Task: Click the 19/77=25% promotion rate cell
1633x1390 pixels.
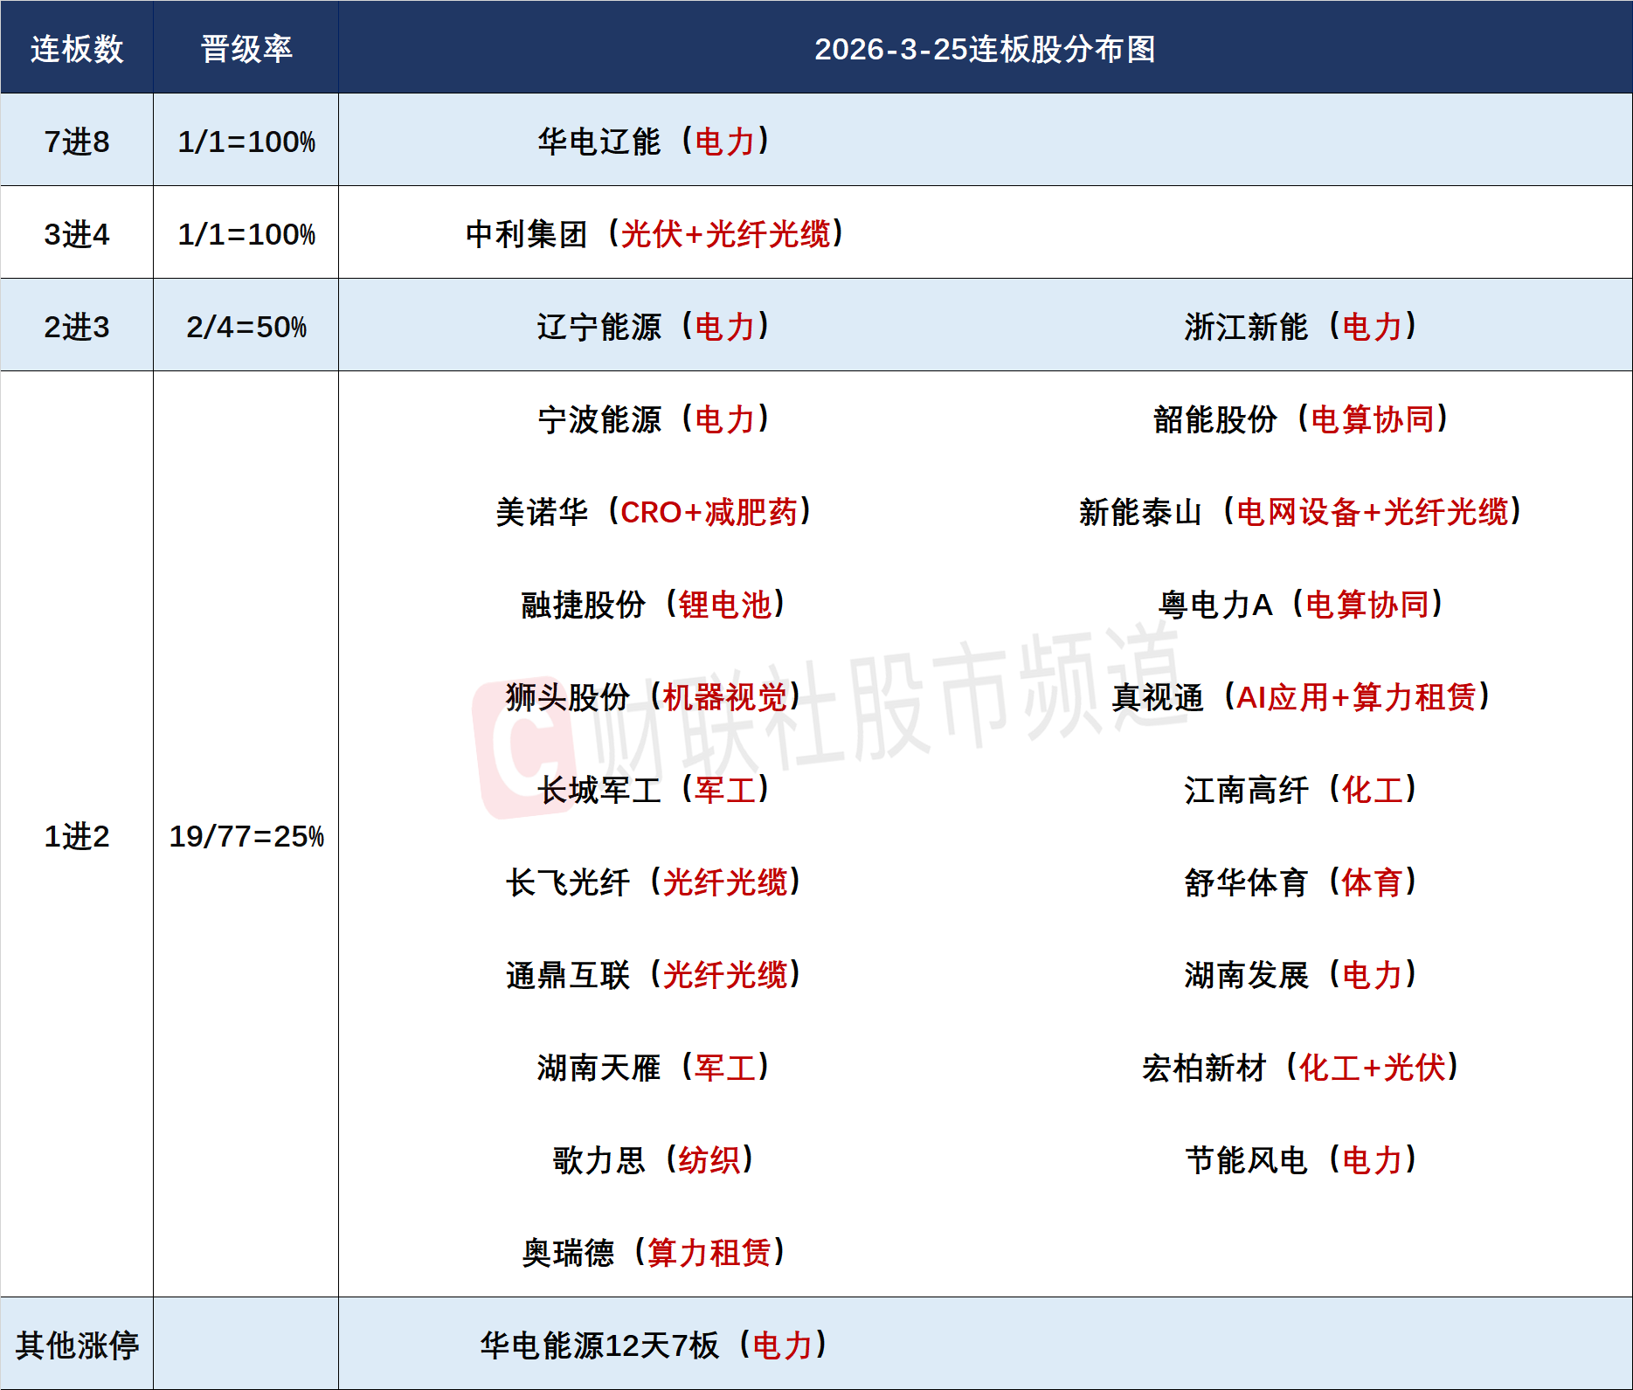Action: click(x=246, y=836)
